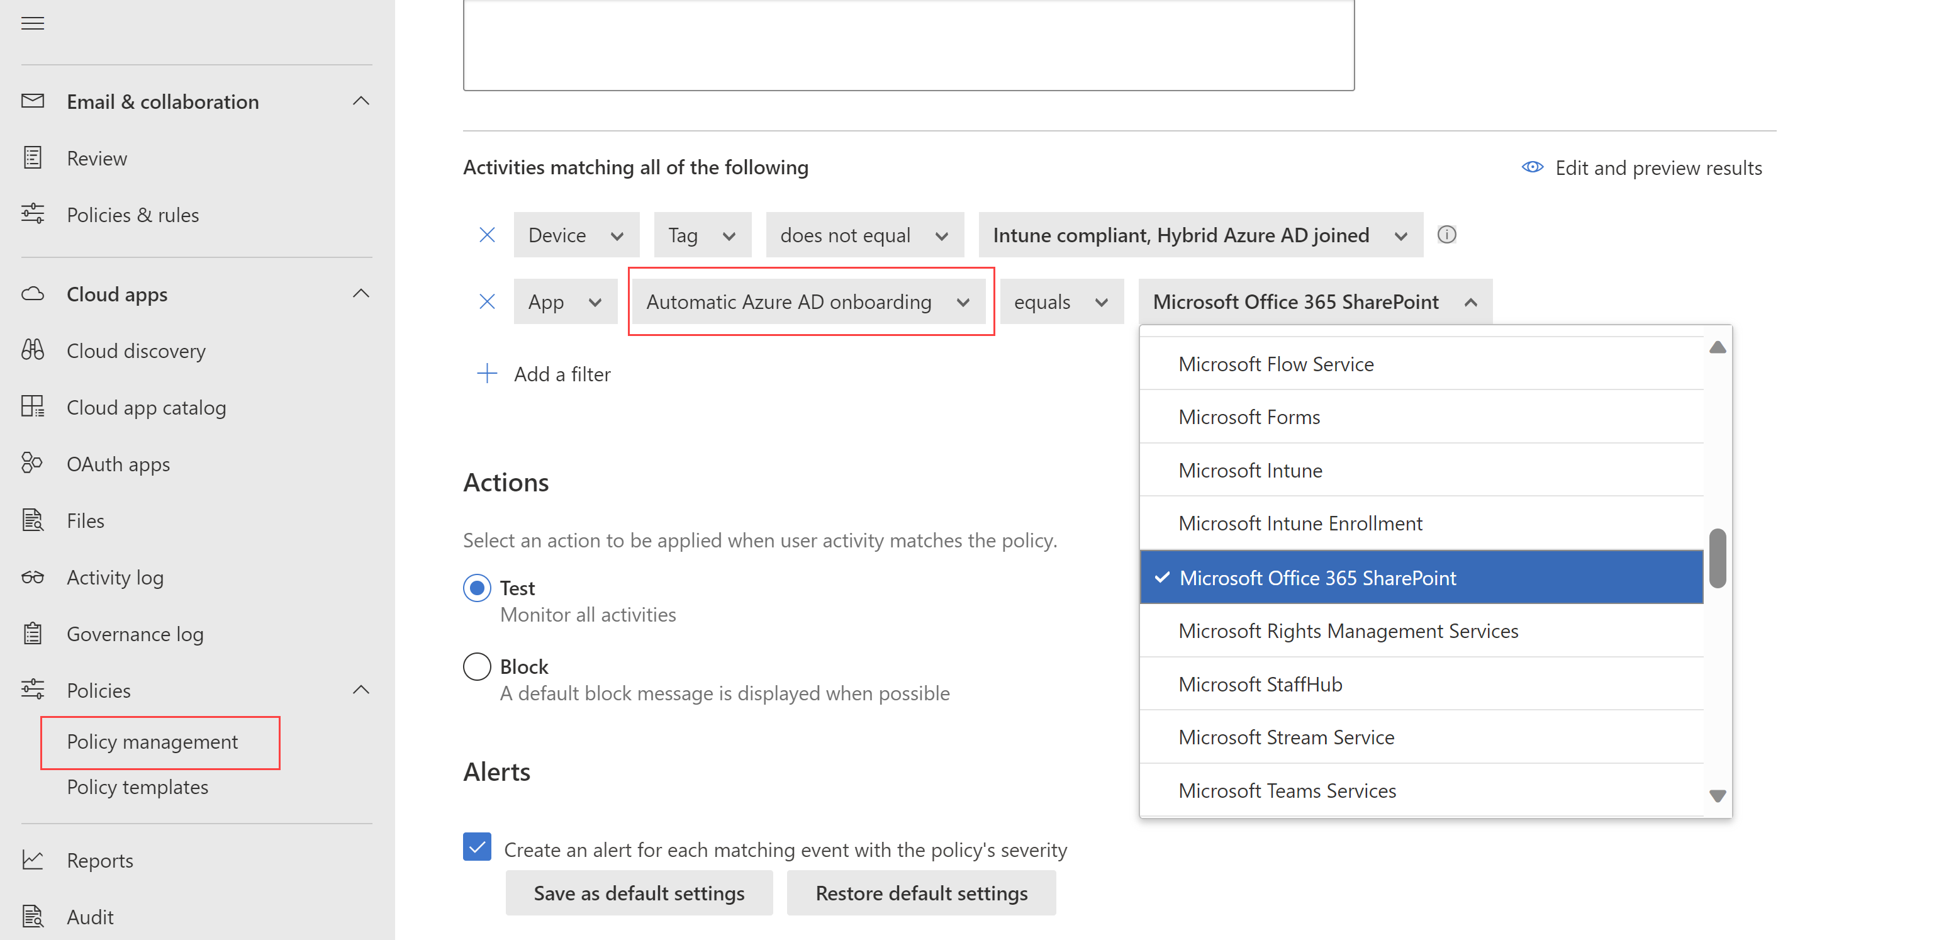
Task: Toggle the Test radio button
Action: coord(478,586)
